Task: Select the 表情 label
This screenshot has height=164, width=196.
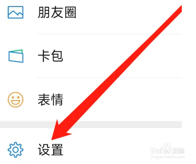Action: tap(50, 100)
